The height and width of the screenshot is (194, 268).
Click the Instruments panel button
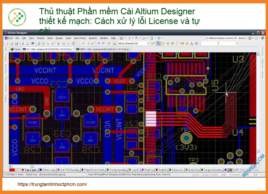tap(235, 175)
